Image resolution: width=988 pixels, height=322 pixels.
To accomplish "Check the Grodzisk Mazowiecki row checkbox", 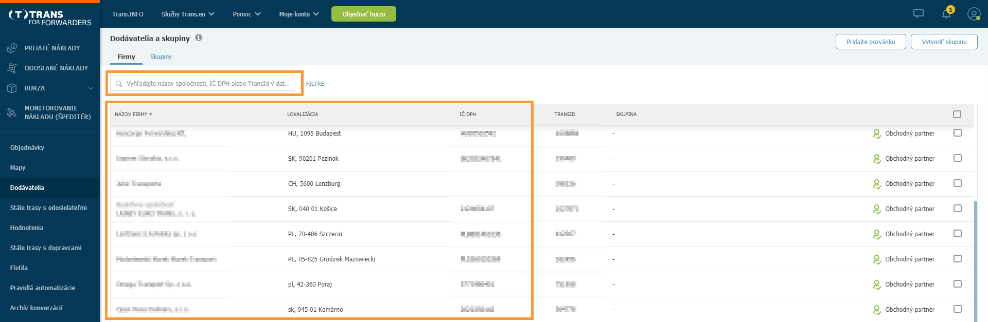I will pos(958,258).
